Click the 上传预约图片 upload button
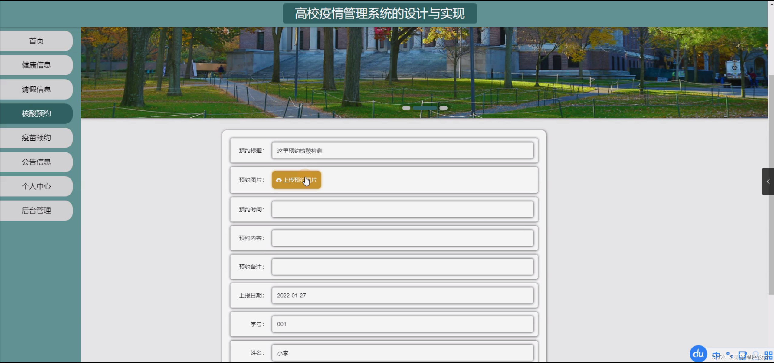 [296, 180]
